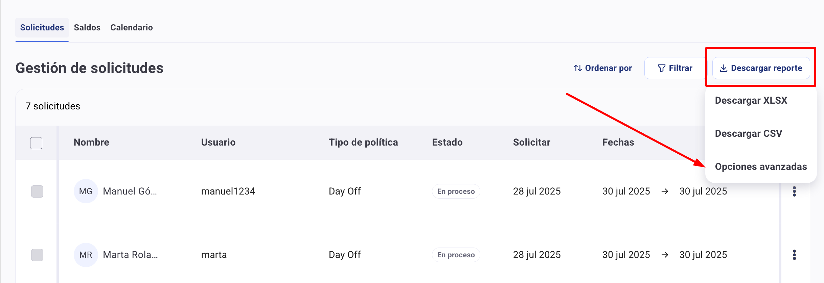Open the Calendario tab

click(x=132, y=28)
